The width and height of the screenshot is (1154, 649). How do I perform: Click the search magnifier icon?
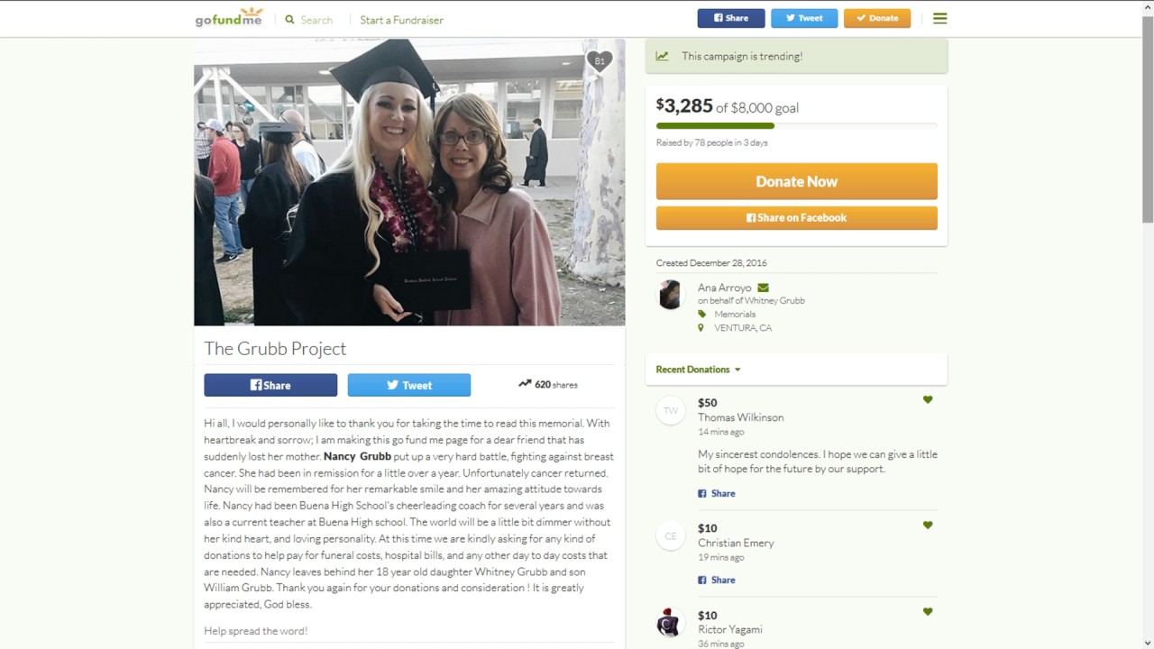pyautogui.click(x=289, y=19)
